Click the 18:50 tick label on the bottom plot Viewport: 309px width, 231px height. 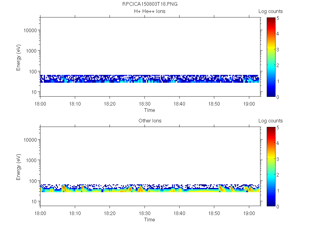pos(214,213)
